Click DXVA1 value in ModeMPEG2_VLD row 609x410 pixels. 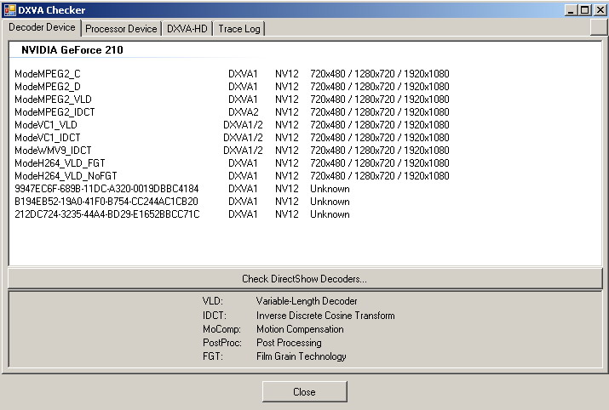[x=243, y=100]
